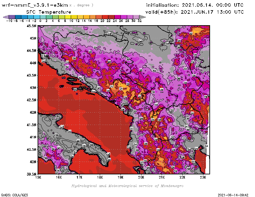255x197 pixels.
Task: Pick the dark red swatch between 22 and 24
Action: (x=111, y=17)
